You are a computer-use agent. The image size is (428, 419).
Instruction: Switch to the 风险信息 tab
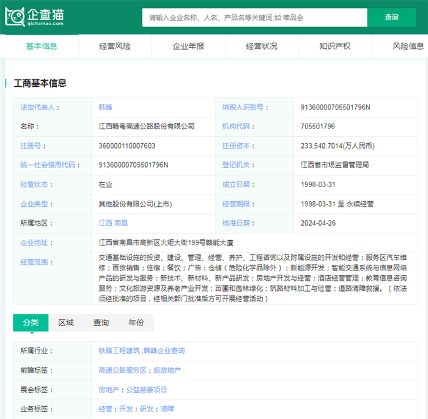[408, 46]
